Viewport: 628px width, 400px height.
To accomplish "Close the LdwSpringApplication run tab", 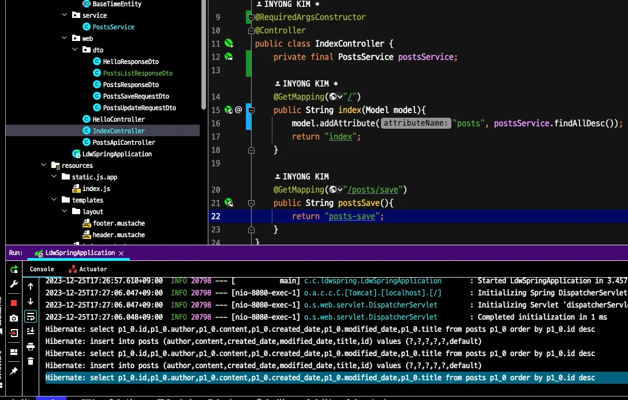I will 121,253.
